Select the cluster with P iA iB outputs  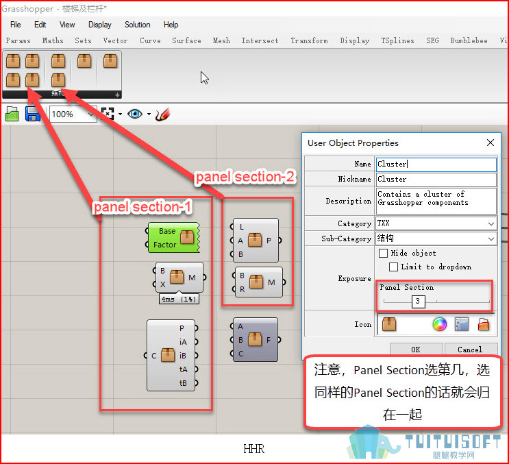171,356
